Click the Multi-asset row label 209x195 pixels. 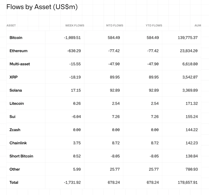tap(20, 64)
